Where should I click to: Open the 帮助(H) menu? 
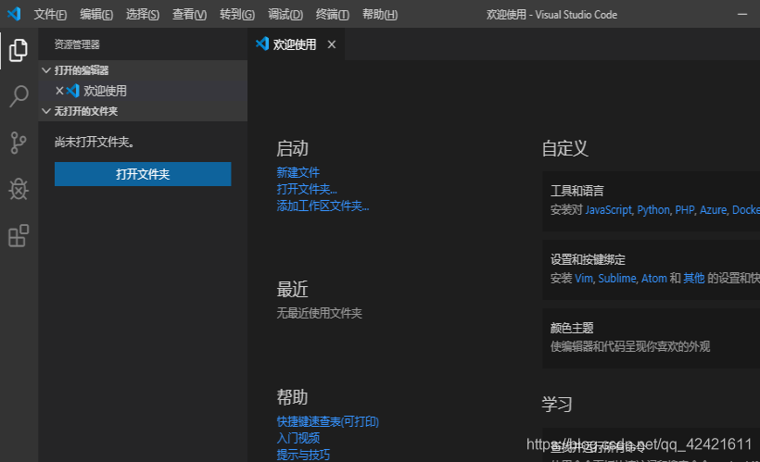pos(379,15)
